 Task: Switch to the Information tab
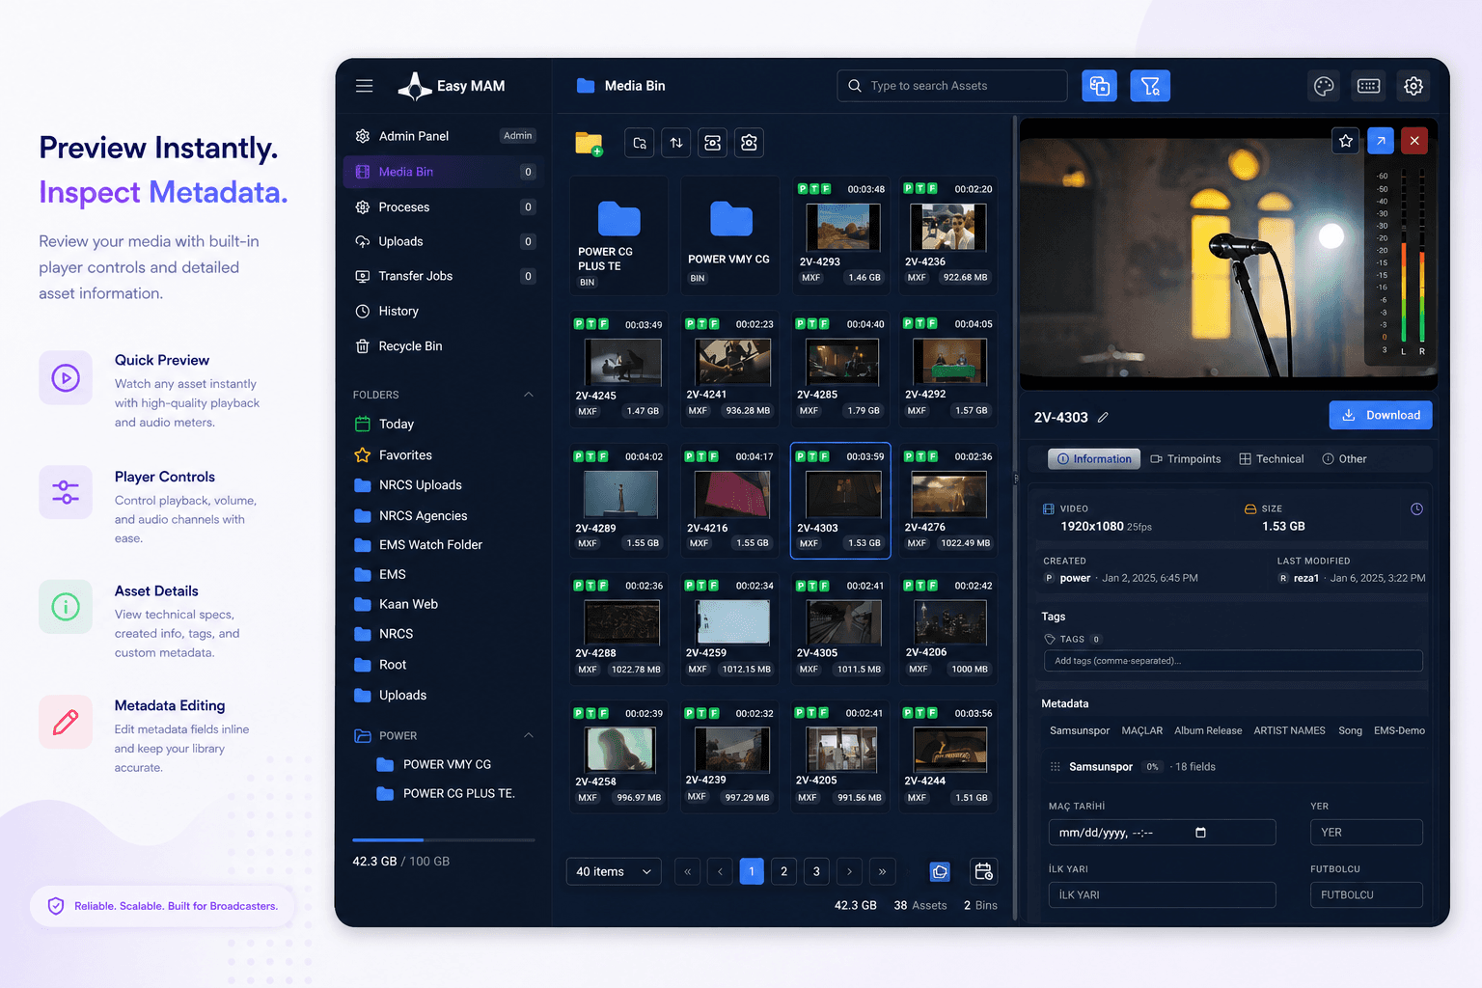[x=1094, y=459]
